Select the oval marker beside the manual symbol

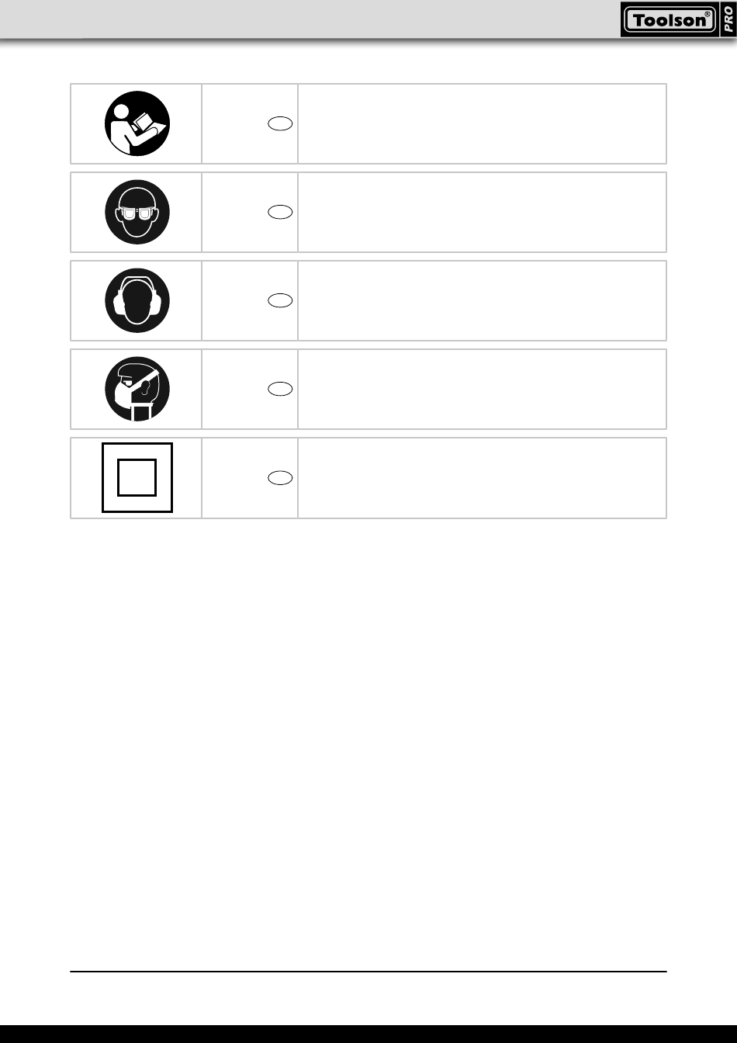click(x=281, y=123)
